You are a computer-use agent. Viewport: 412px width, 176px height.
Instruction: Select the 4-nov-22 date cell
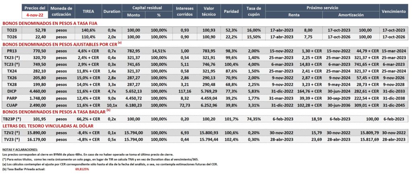point(35,15)
